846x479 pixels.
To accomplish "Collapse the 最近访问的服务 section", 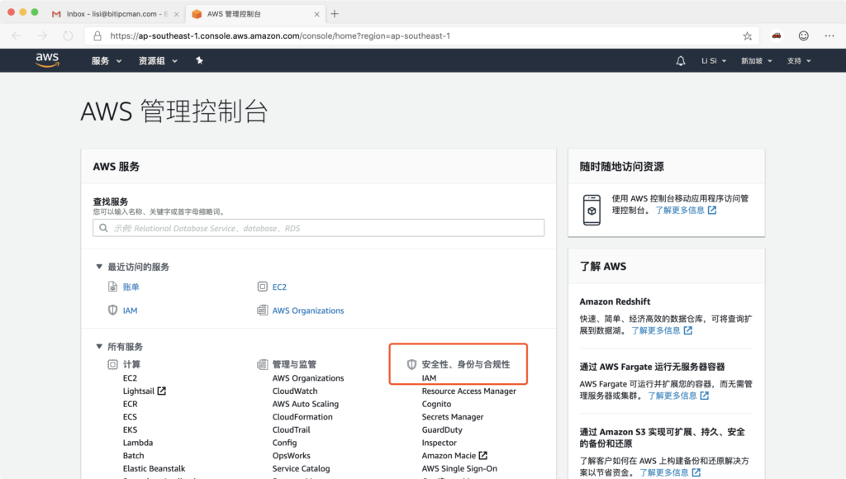I will [x=99, y=267].
